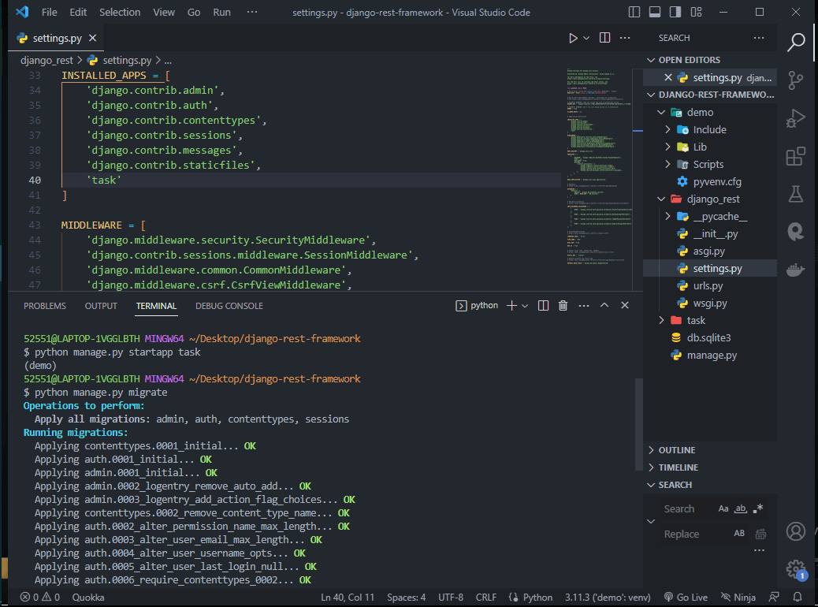Open manage.py from the explorer

coord(710,355)
